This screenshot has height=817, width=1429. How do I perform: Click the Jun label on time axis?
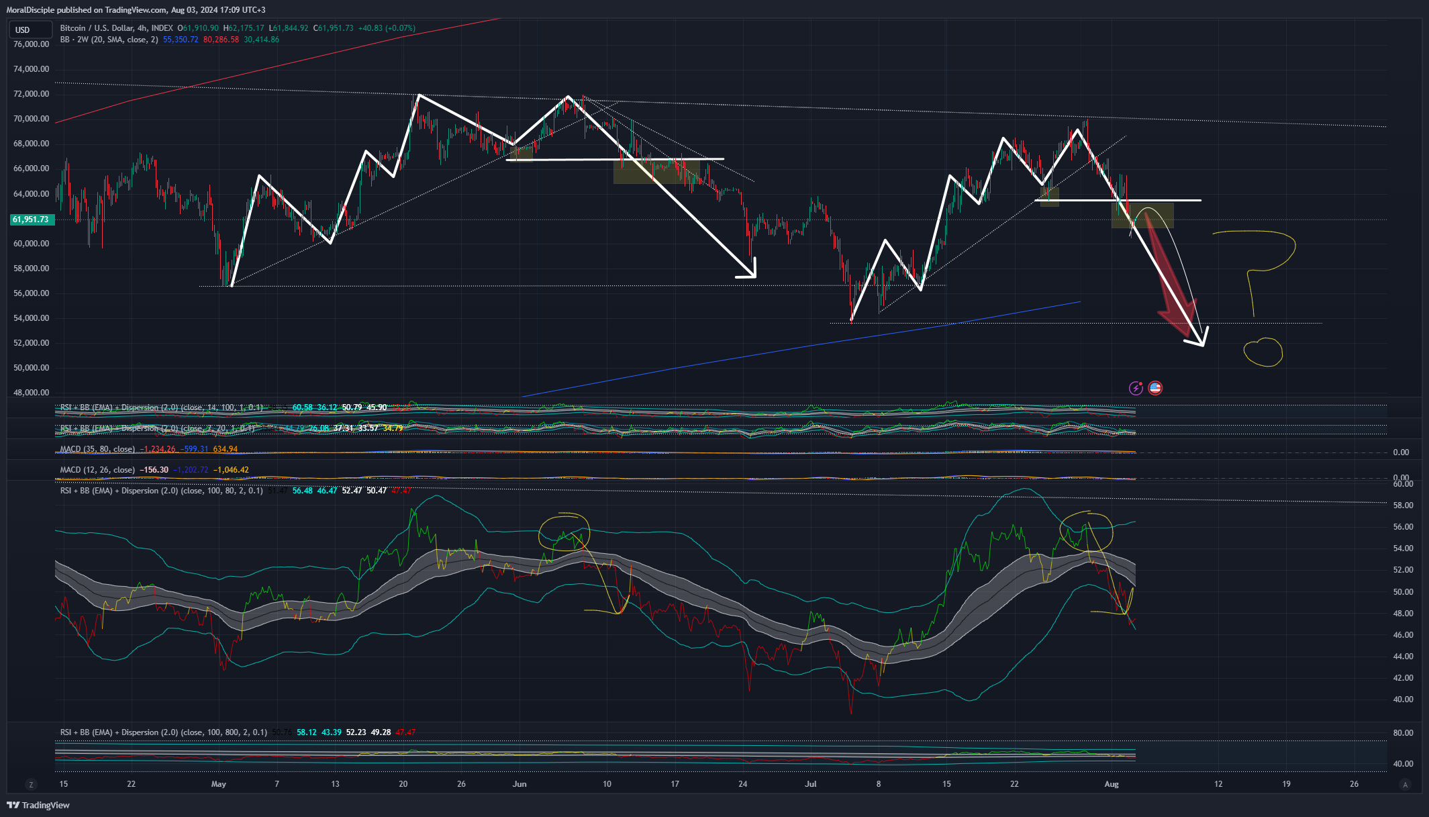click(x=520, y=784)
